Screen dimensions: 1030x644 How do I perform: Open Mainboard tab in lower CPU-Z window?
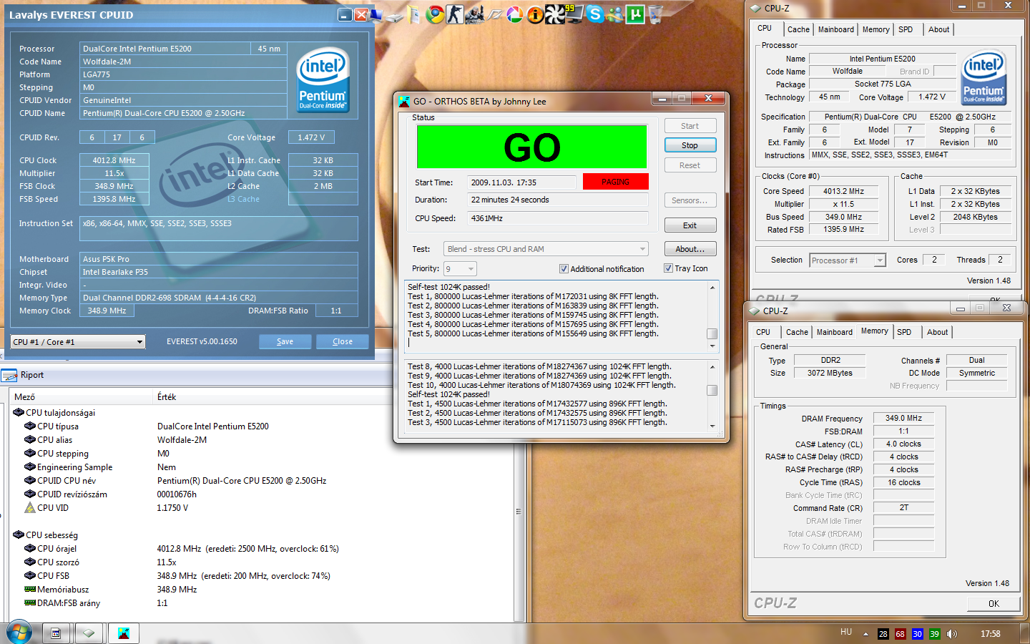[834, 332]
